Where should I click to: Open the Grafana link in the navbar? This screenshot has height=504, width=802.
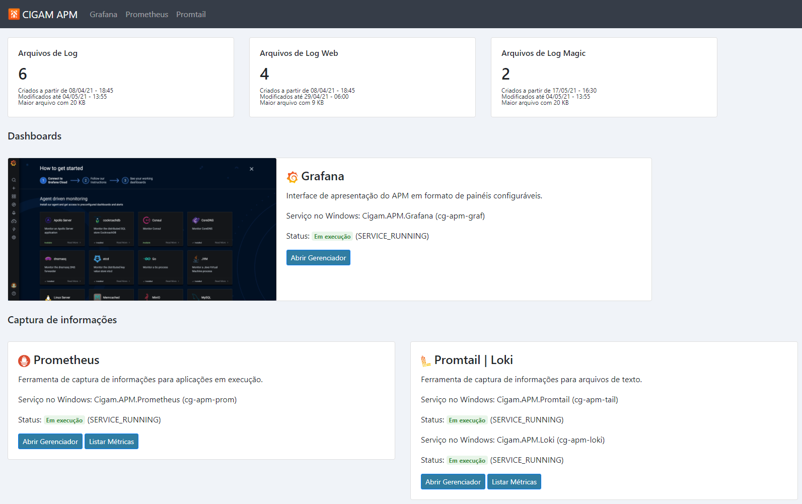[103, 15]
